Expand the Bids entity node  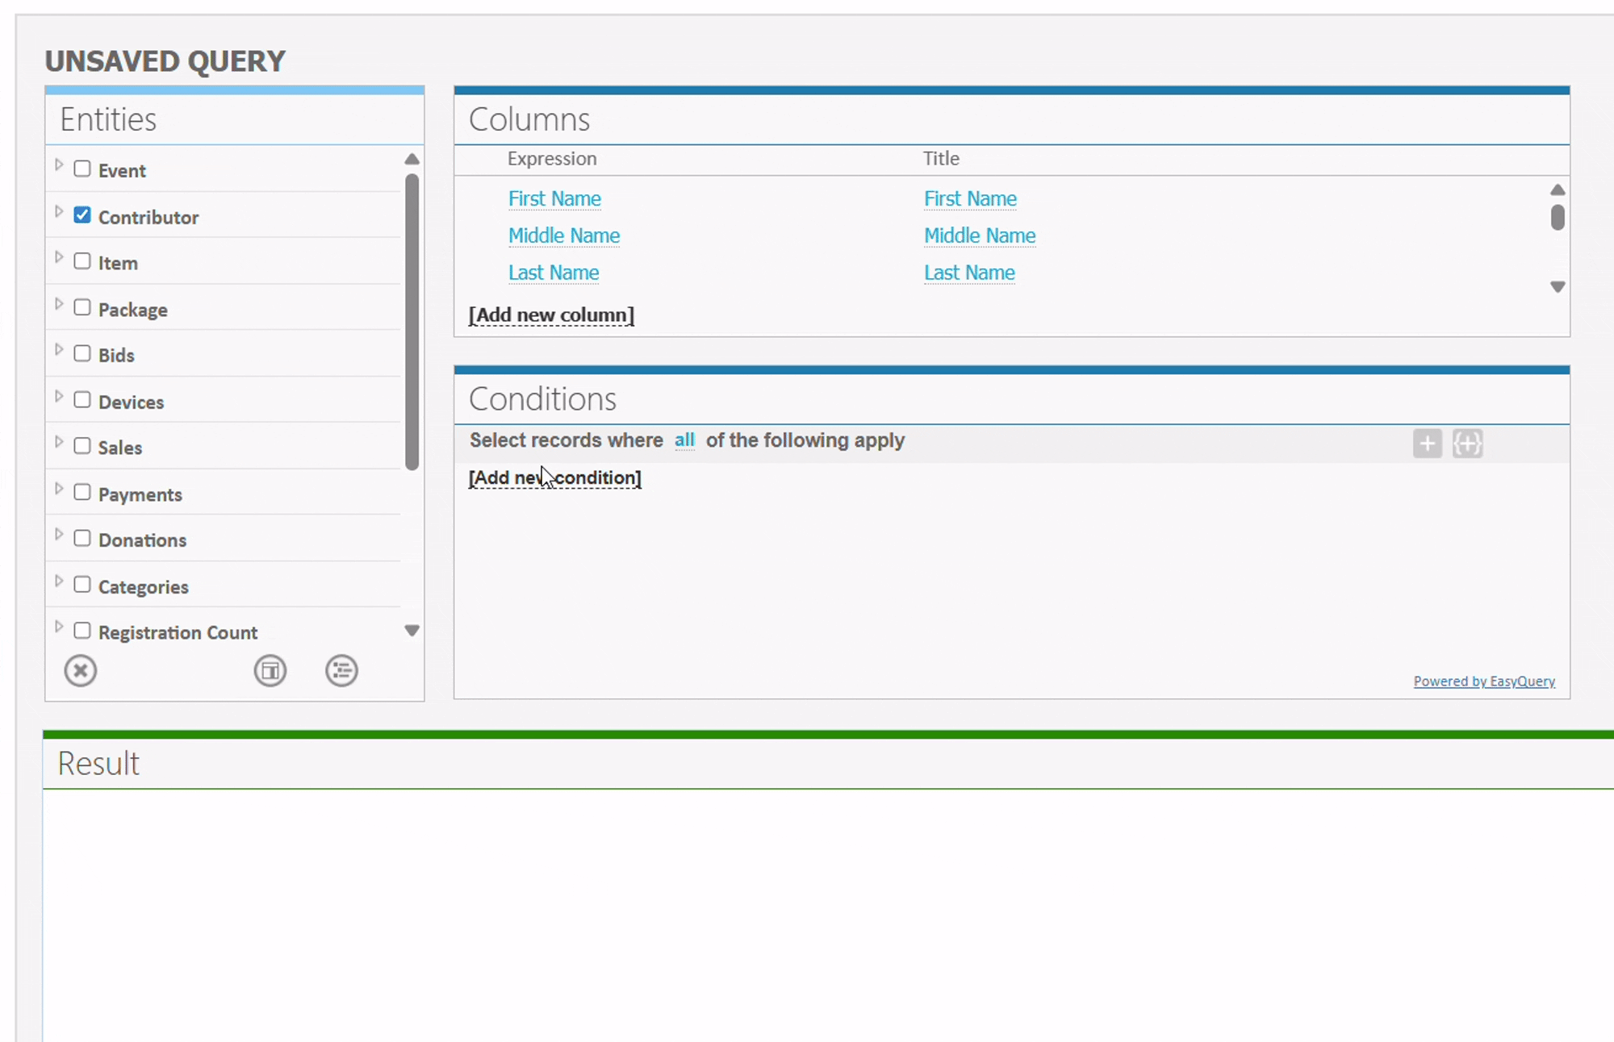click(59, 350)
